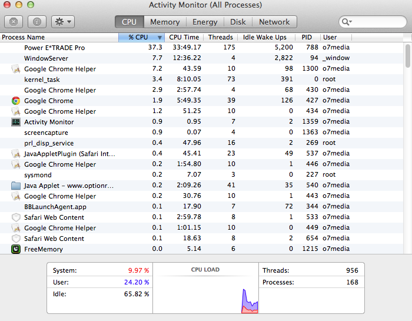Select the sysmond process row
Image resolution: width=412 pixels, height=321 pixels.
click(x=201, y=175)
